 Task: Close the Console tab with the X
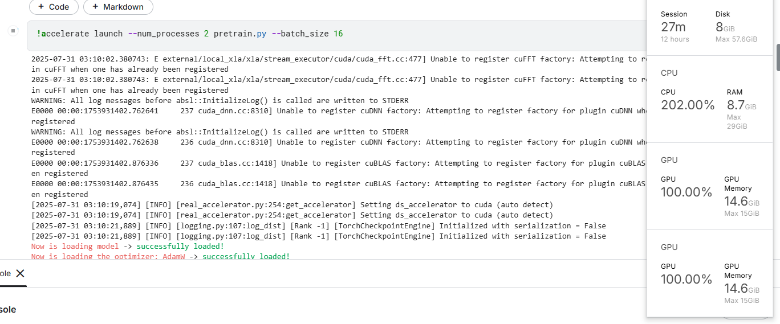pyautogui.click(x=20, y=273)
